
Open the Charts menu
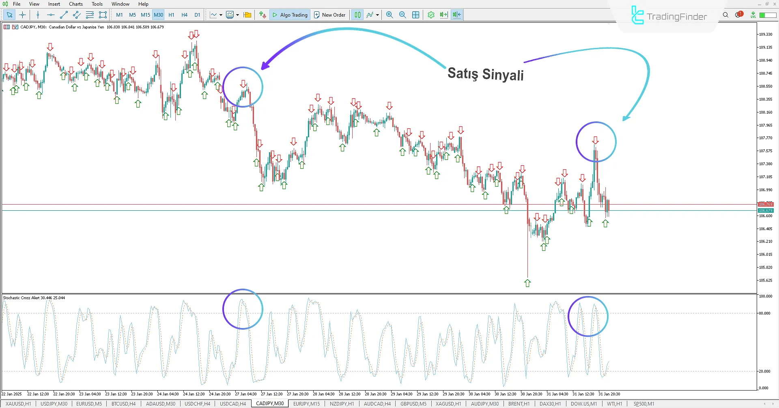pos(75,4)
